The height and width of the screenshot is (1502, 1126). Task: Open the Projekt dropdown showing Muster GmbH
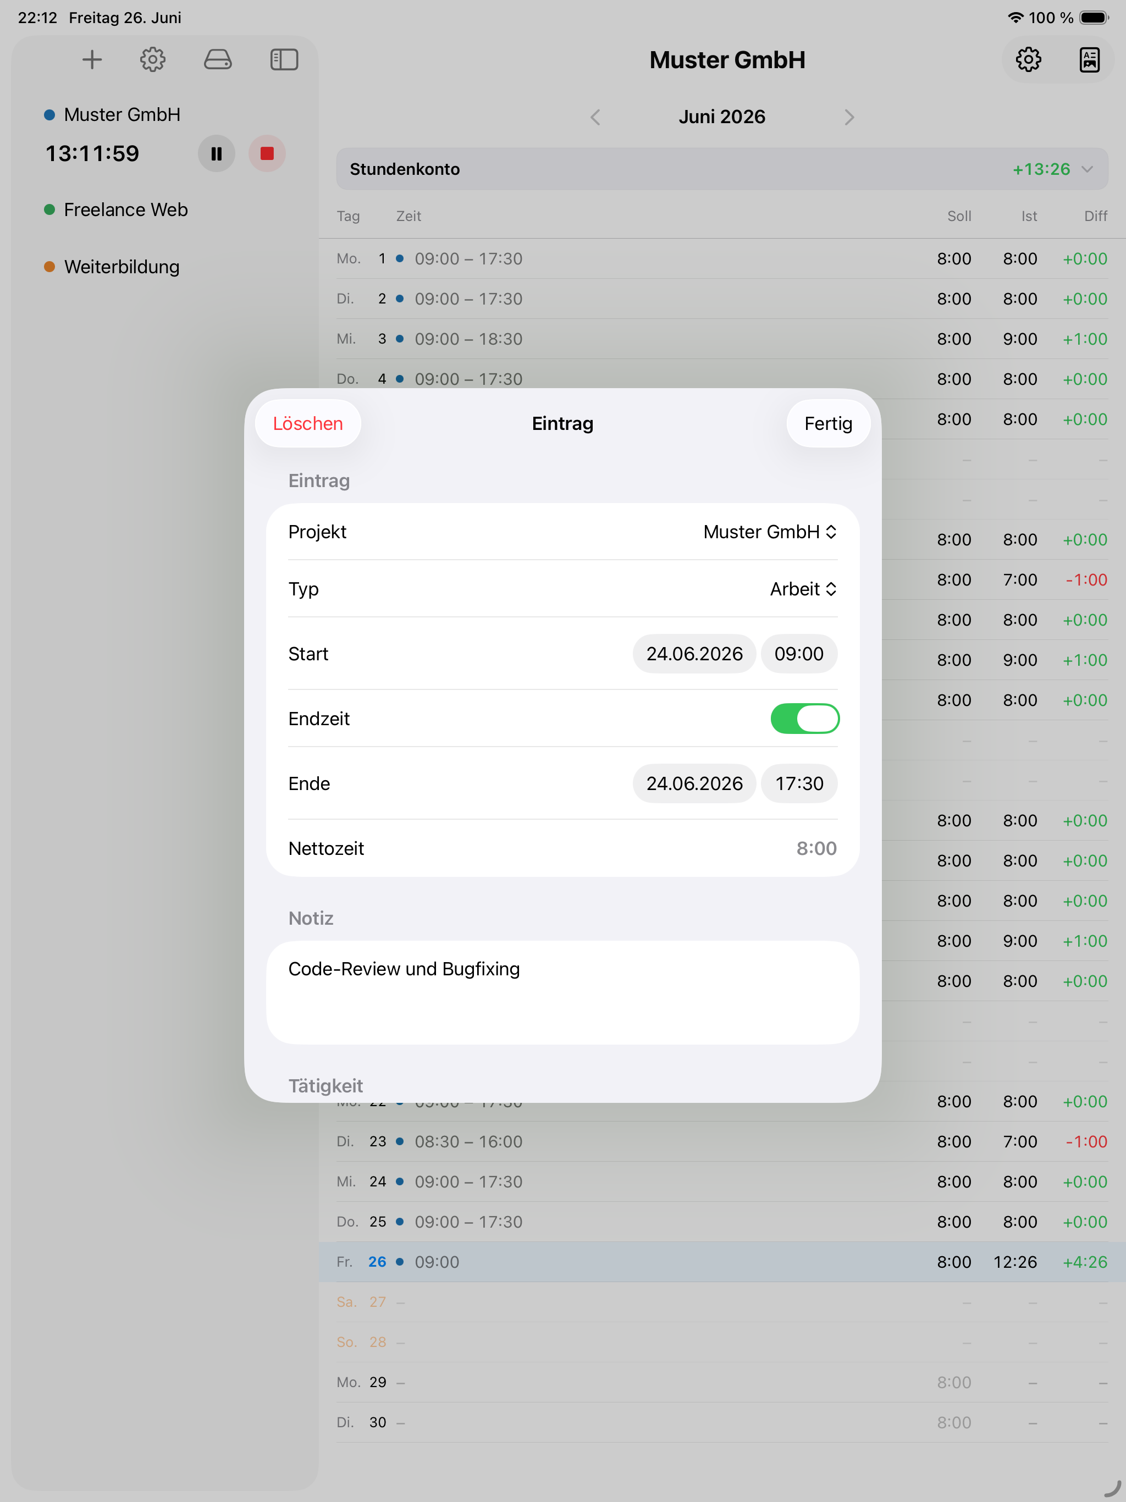click(x=770, y=532)
